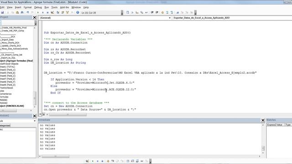Click the Save icon in the Standard toolbar
The width and height of the screenshot is (292, 164).
[x=2, y=12]
